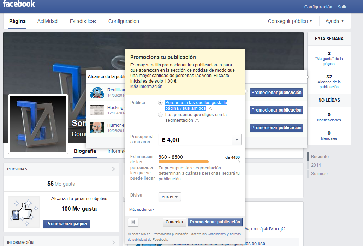Click the '100 Me gusta' goal text
The height and width of the screenshot is (246, 363).
[x=79, y=209]
